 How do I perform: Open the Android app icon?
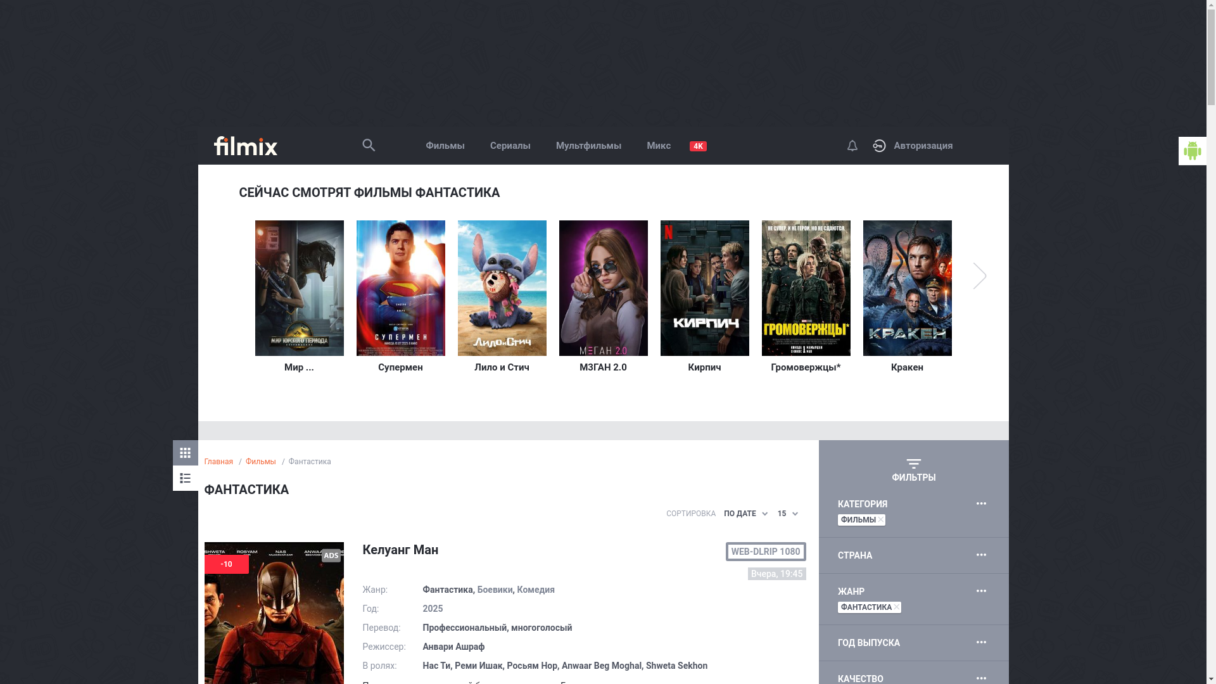click(x=1192, y=151)
